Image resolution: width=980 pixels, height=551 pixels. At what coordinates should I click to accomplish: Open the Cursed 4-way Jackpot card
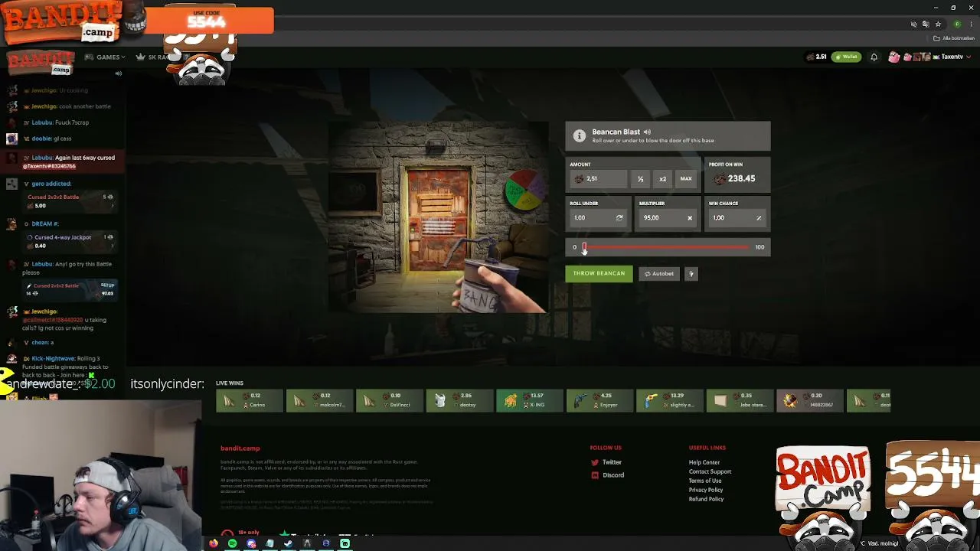point(70,241)
